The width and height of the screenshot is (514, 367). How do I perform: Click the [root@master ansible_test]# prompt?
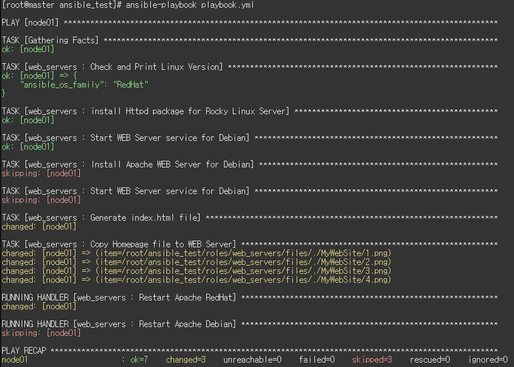(62, 5)
